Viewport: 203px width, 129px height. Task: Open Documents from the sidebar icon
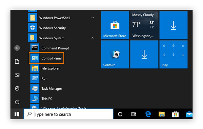pyautogui.click(x=17, y=62)
